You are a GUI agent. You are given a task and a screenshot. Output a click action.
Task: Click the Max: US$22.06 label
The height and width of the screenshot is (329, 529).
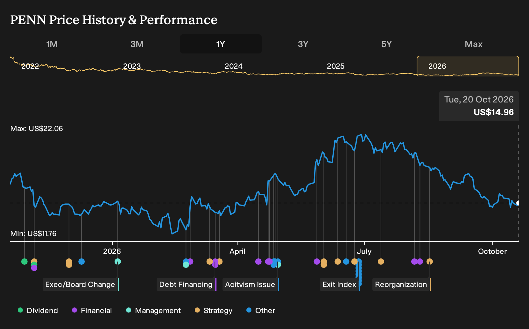(x=37, y=129)
